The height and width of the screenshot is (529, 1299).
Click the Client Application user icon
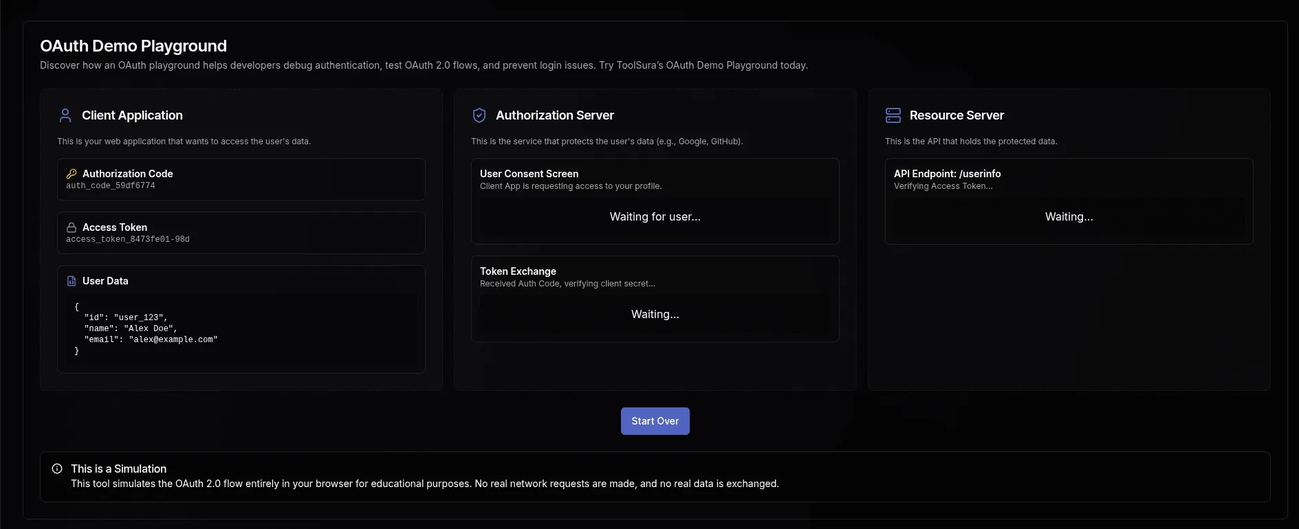65,115
